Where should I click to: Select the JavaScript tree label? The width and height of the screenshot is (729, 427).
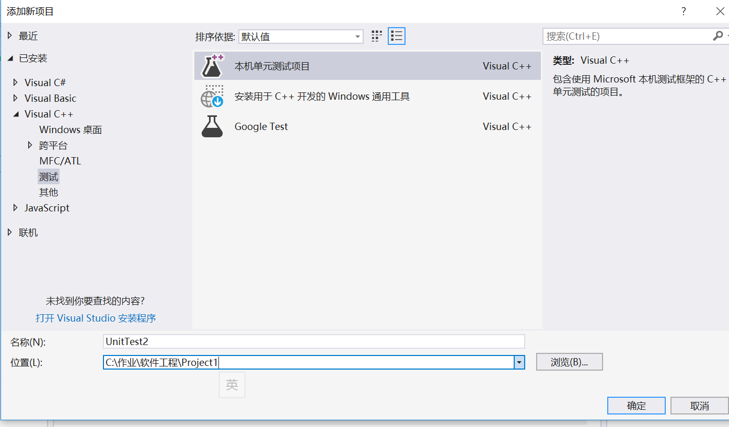[x=47, y=208]
